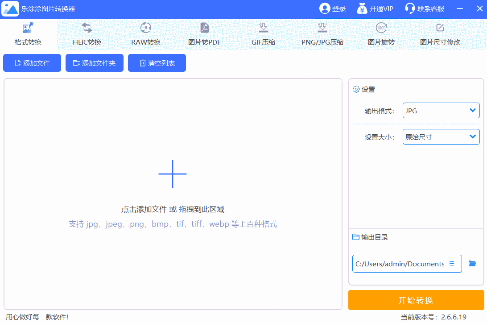Viewport: 487px width, 323px height.
Task: Click the 登录 user icon
Action: 324,8
